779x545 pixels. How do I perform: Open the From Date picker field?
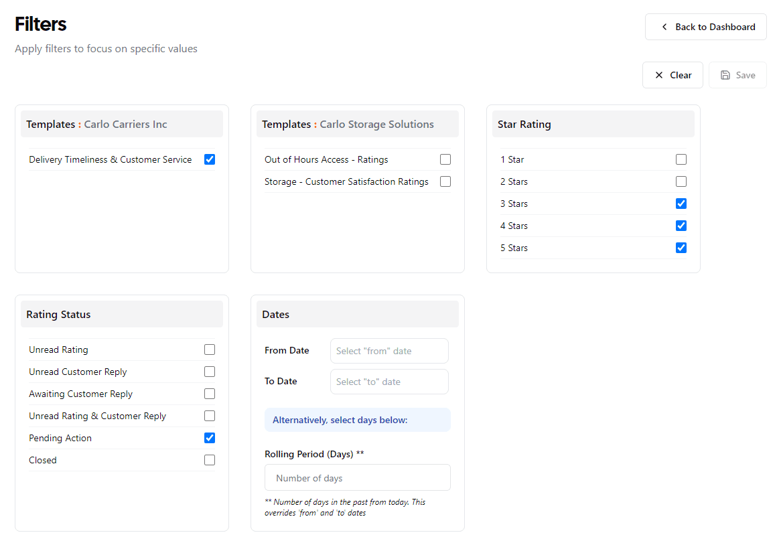389,351
